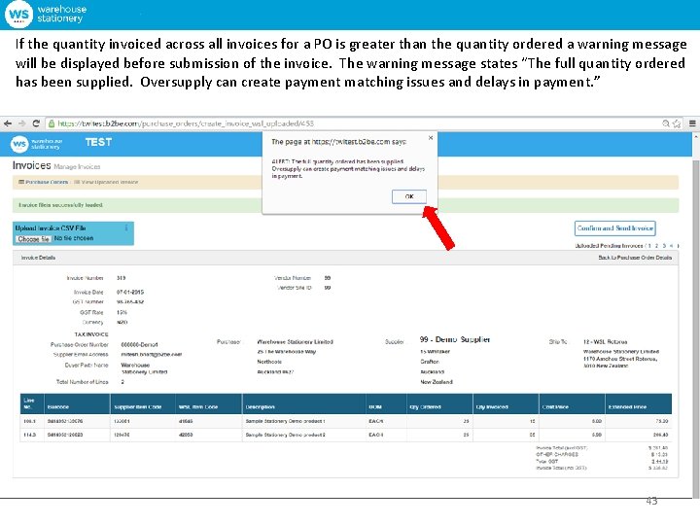700x525 pixels.
Task: Go back in the browser
Action: (x=8, y=123)
